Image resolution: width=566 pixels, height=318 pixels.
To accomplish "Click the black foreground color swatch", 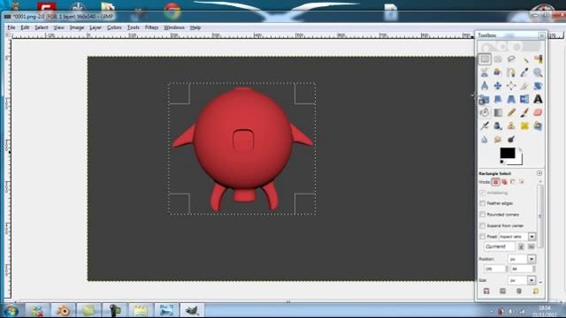I will pos(507,153).
